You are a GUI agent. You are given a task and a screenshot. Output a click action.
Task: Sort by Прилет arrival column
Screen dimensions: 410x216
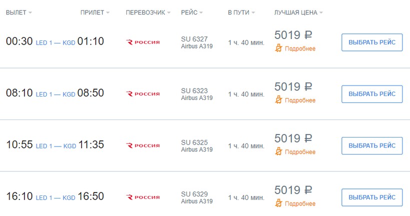(x=94, y=12)
